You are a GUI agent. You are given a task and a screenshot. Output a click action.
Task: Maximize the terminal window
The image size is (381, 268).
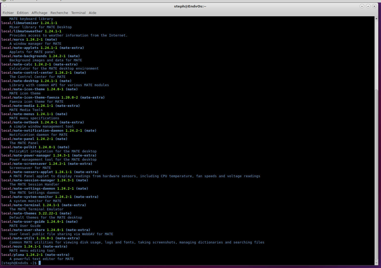click(368, 6)
